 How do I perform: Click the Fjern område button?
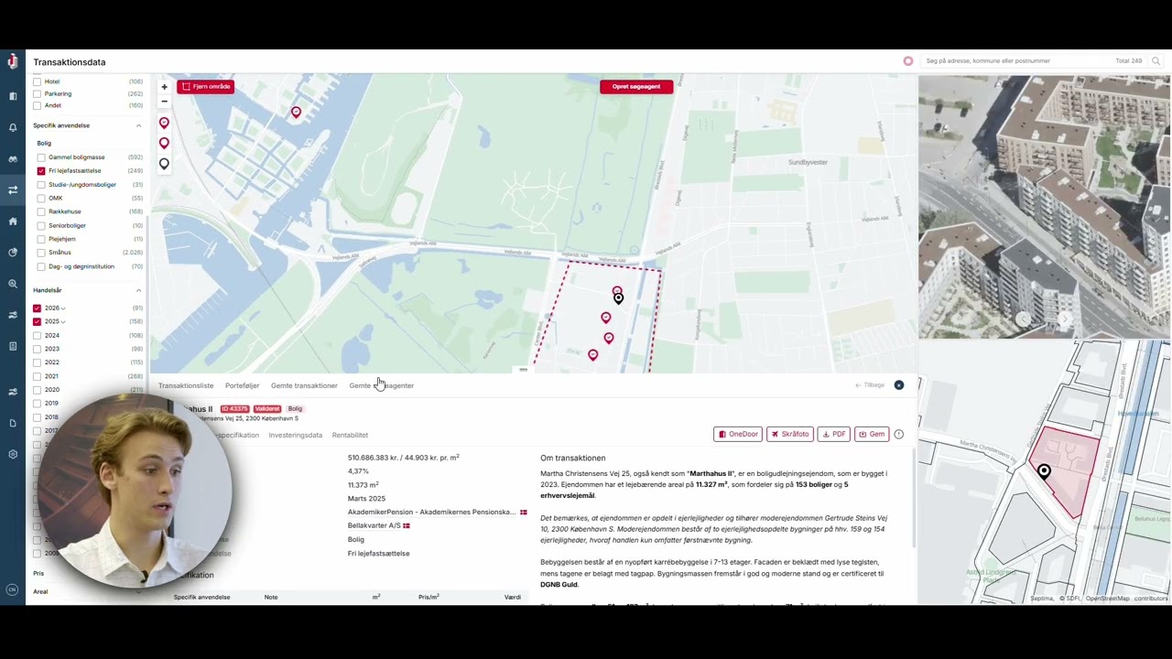(206, 87)
